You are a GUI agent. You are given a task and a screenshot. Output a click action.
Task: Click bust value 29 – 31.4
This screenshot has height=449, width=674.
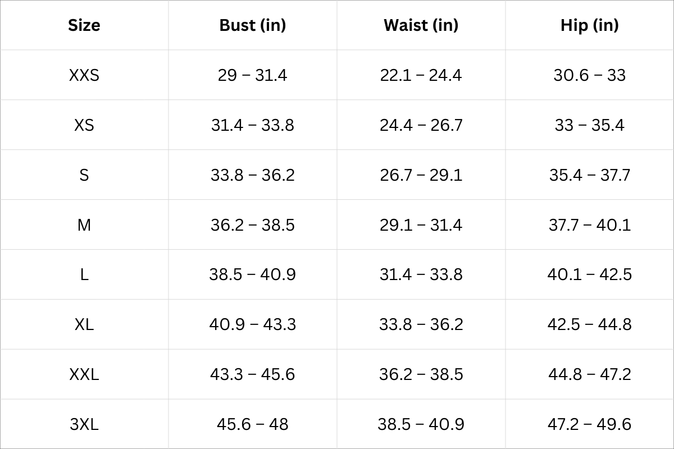click(x=253, y=75)
